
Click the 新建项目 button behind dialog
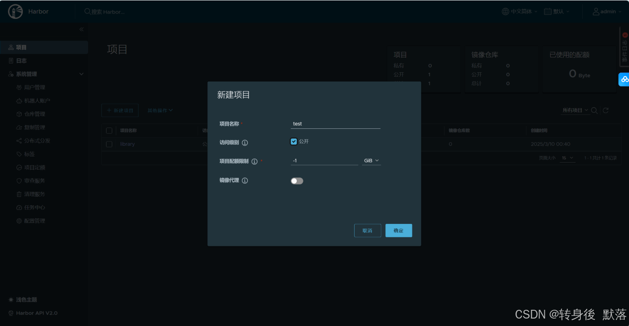[x=120, y=110]
